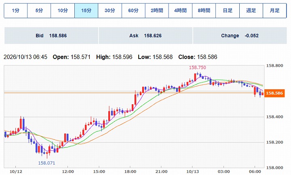Click the 15:00 time axis label
The height and width of the screenshot is (175, 291).
[x=99, y=172]
